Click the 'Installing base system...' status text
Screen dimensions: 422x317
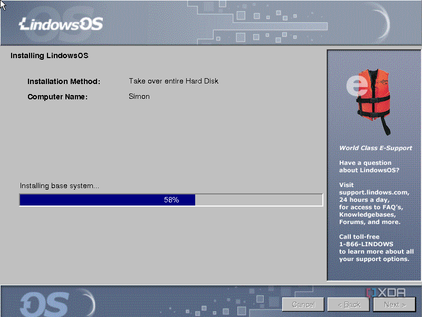tap(60, 186)
